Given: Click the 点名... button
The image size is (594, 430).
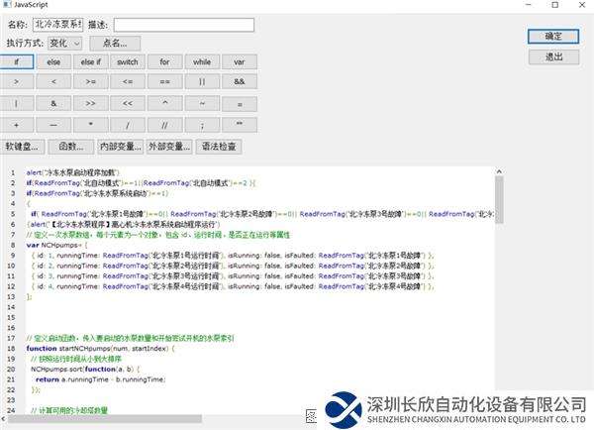Looking at the screenshot, I should (115, 43).
